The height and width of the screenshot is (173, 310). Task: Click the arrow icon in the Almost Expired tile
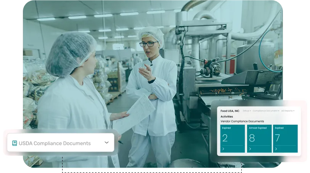(250, 149)
